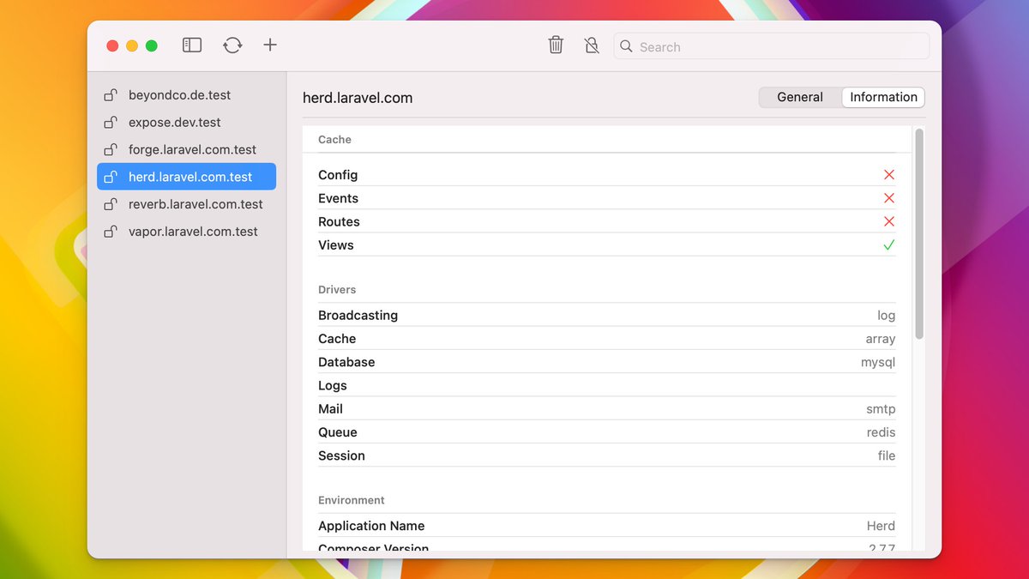This screenshot has width=1029, height=579.
Task: Select reverb.laravel.com.test site
Action: (187, 204)
